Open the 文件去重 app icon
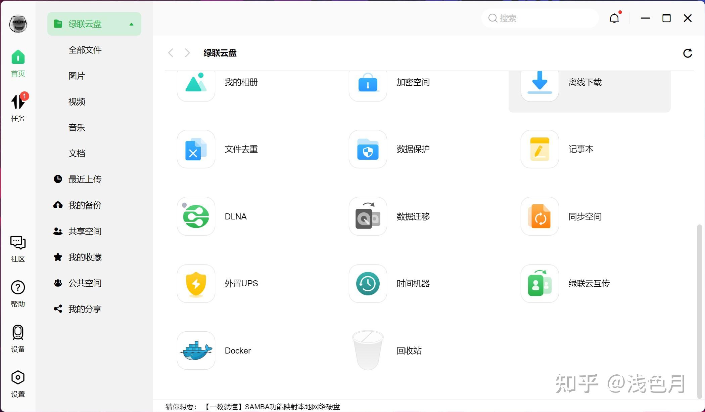Image resolution: width=705 pixels, height=412 pixels. click(x=196, y=149)
